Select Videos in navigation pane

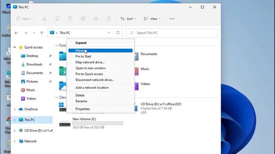point(31,99)
